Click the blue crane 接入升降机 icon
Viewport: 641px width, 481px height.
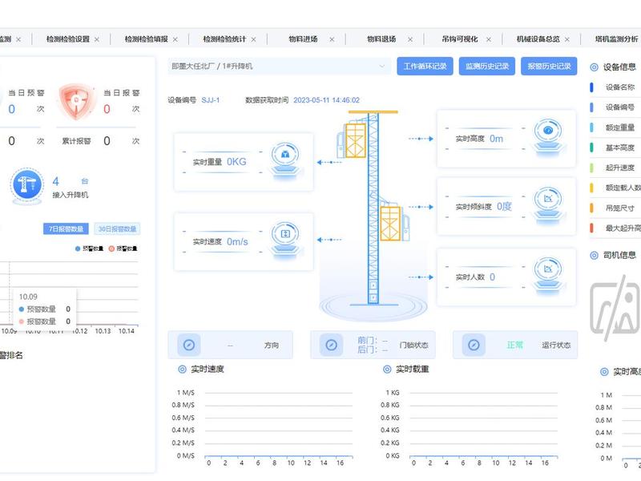tap(27, 186)
